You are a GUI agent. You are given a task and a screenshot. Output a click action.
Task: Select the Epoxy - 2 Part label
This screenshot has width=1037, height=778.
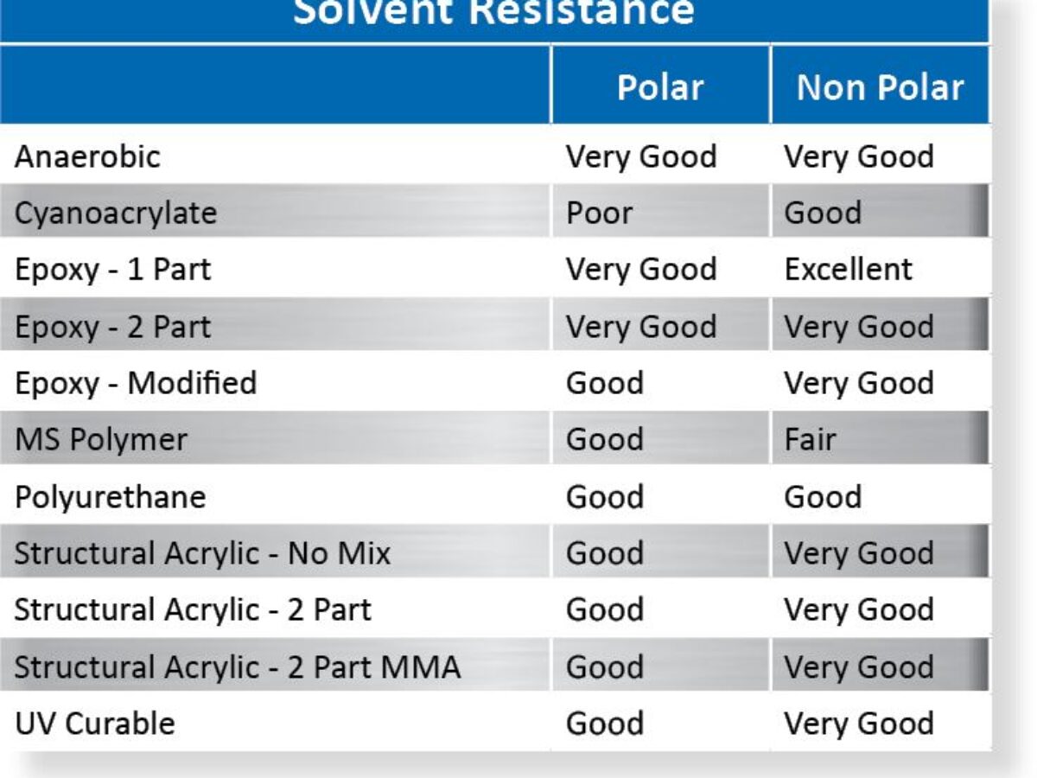click(x=112, y=327)
